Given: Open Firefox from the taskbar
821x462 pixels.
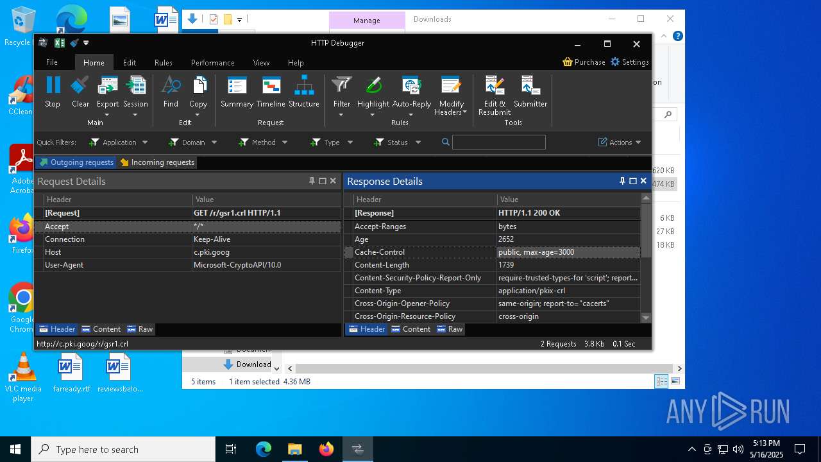Looking at the screenshot, I should click(x=326, y=449).
